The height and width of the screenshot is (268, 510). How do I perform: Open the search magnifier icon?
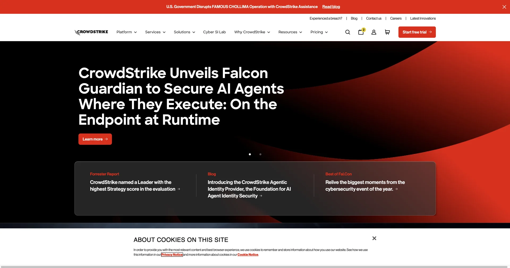point(347,32)
